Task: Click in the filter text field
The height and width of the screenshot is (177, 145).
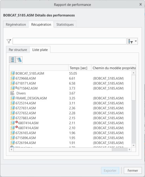Action: coord(70,41)
